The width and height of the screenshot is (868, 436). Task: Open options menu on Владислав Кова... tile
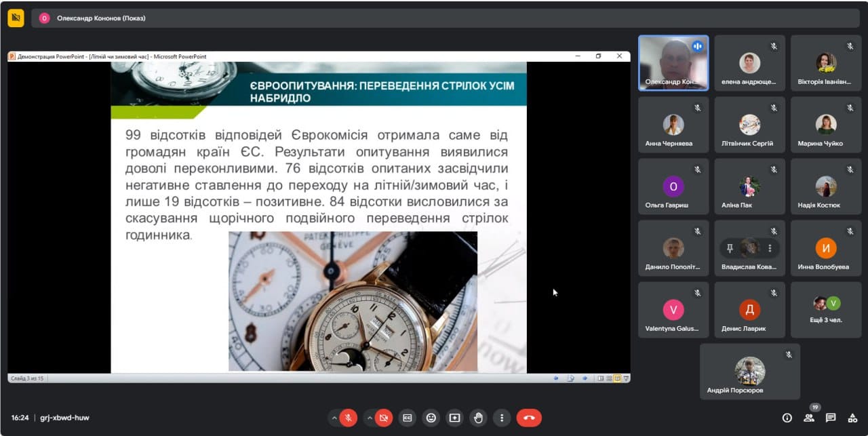click(x=770, y=248)
